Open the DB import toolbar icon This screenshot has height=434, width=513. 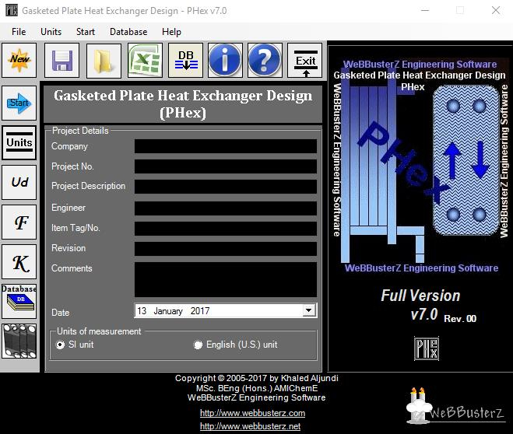[186, 60]
